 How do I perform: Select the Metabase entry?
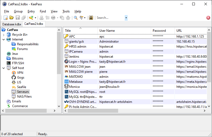coord(135,81)
